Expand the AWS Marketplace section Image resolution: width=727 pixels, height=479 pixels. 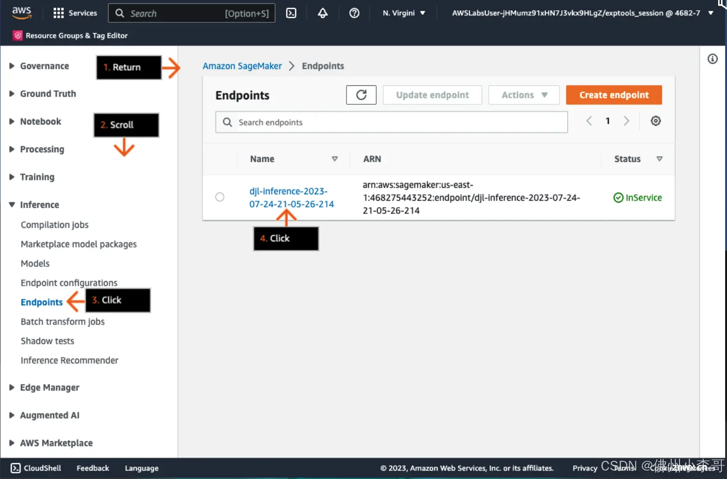[12, 443]
